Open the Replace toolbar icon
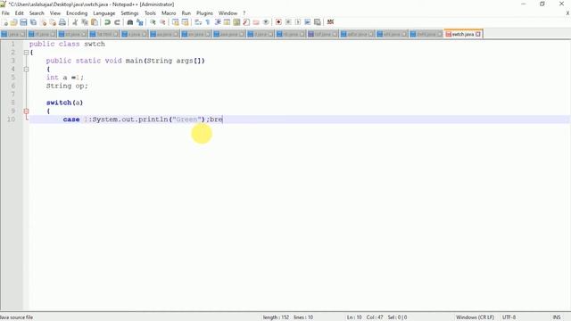This screenshot has height=321, width=571. click(x=140, y=22)
